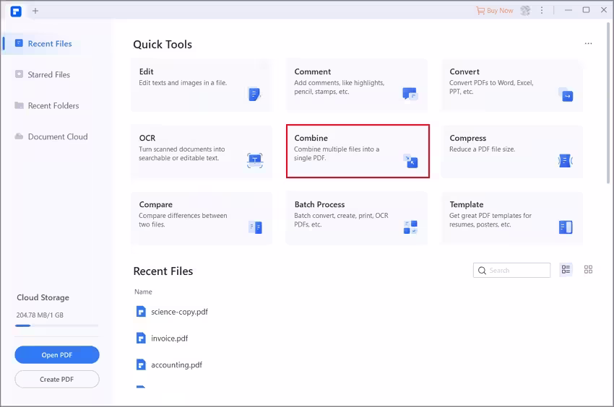Go to Document Cloud
614x407 pixels.
pos(57,136)
